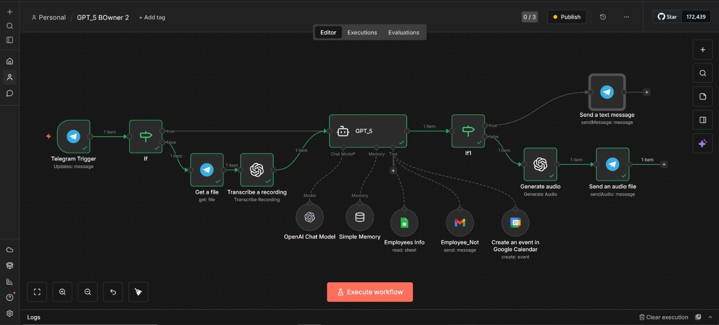The image size is (719, 325).
Task: Toggle the left sidebar panel icon
Action: tap(9, 40)
